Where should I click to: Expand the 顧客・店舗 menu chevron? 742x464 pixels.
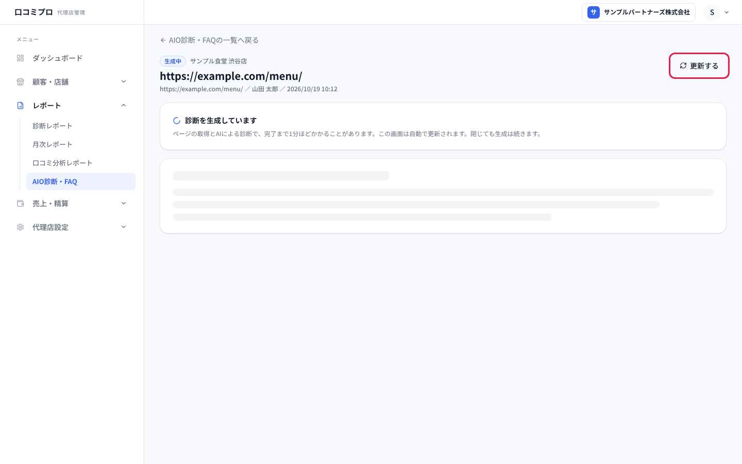[x=124, y=81]
